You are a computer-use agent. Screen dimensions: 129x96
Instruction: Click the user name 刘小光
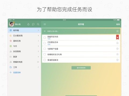click(18, 24)
